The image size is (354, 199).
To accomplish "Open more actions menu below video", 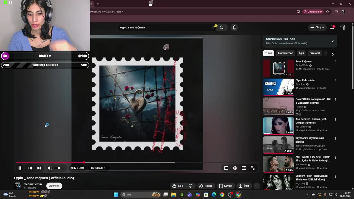I will (257, 186).
